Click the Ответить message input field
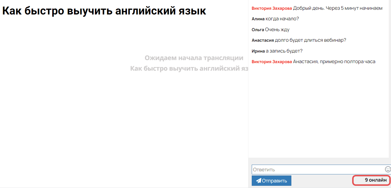The height and width of the screenshot is (188, 391). 307,169
